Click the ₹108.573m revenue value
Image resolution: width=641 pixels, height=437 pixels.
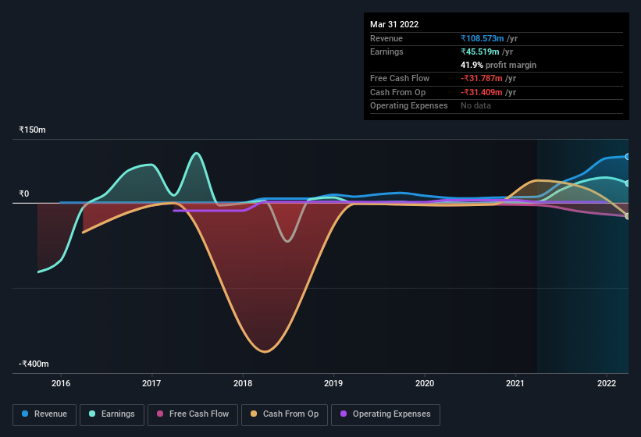pos(483,38)
